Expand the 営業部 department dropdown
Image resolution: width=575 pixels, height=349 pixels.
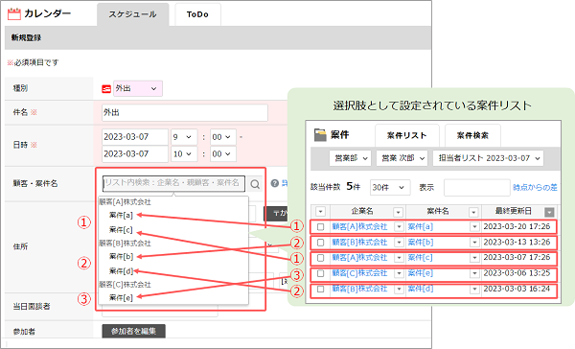click(x=350, y=158)
